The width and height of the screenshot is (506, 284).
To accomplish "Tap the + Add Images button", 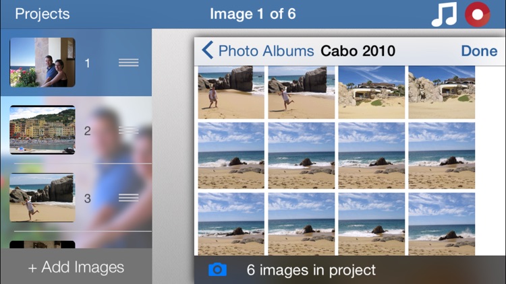I will click(76, 267).
